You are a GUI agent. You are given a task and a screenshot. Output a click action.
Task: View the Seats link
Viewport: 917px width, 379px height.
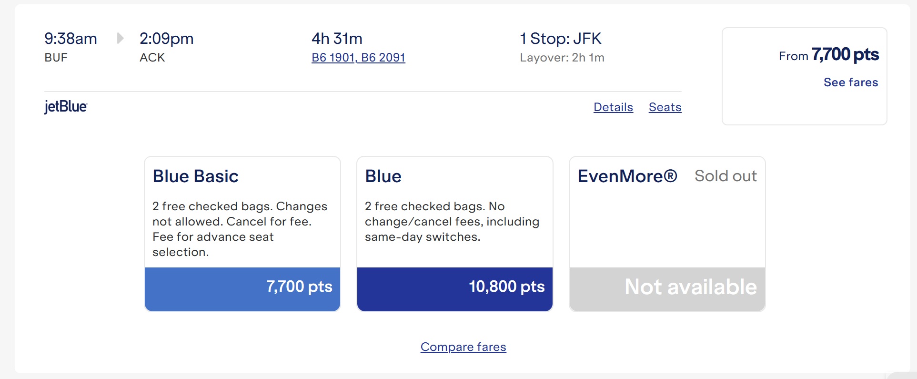(x=665, y=107)
